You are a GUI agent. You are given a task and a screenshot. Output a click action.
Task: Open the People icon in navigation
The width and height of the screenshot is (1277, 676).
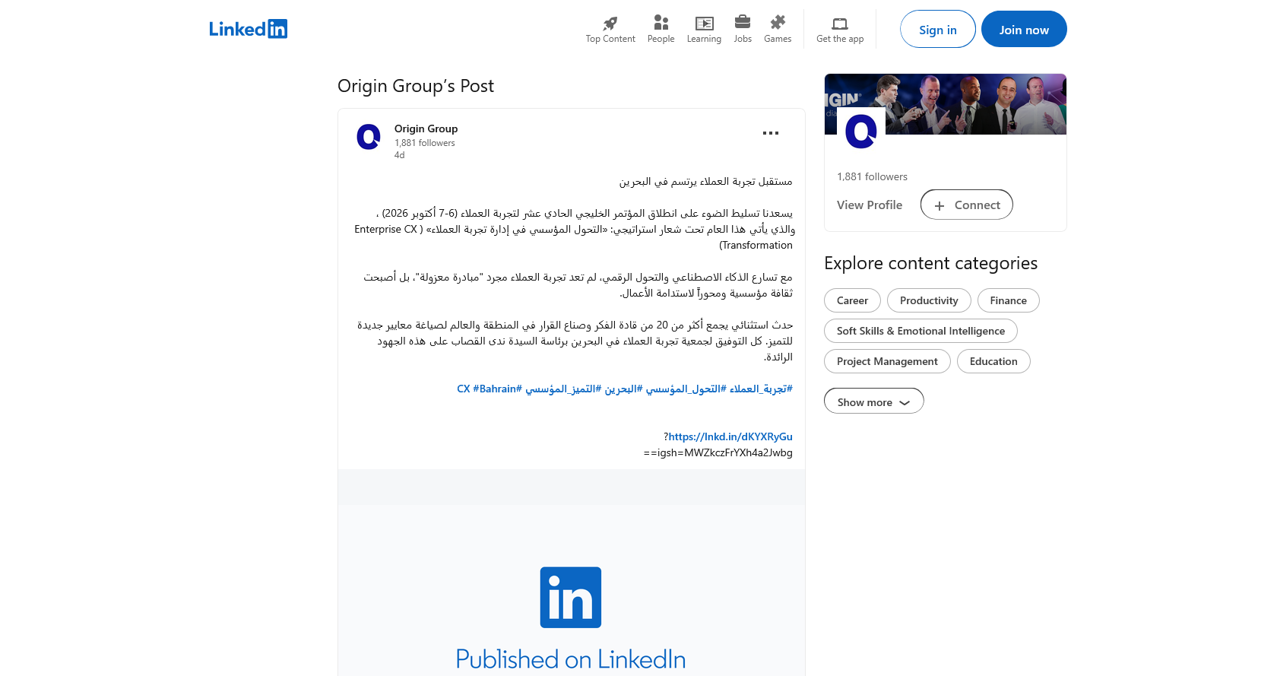pos(661,23)
